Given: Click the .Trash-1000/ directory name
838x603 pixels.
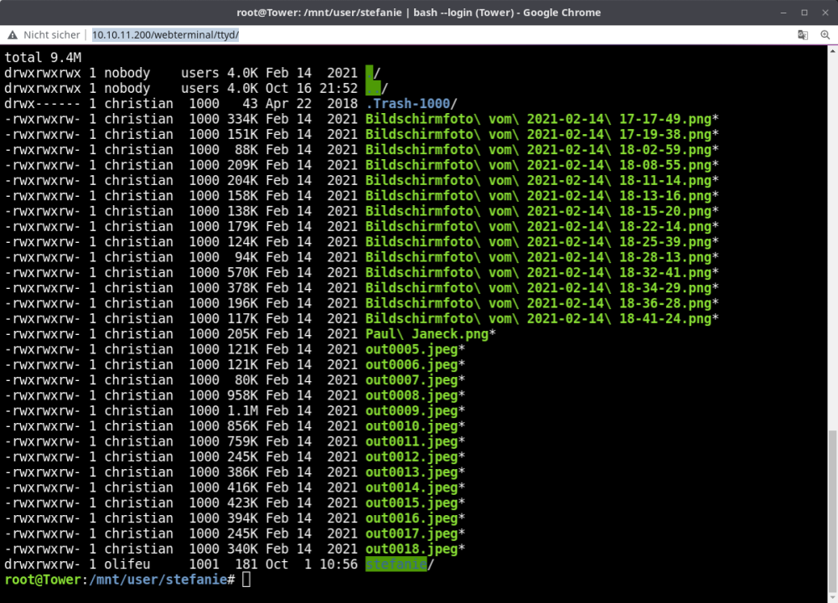Looking at the screenshot, I should point(411,104).
